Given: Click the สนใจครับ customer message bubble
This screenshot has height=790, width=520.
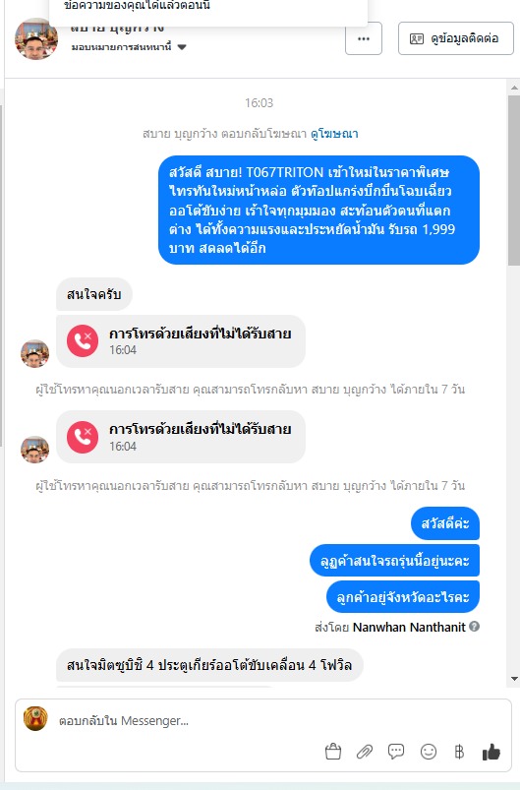Looking at the screenshot, I should 94,294.
